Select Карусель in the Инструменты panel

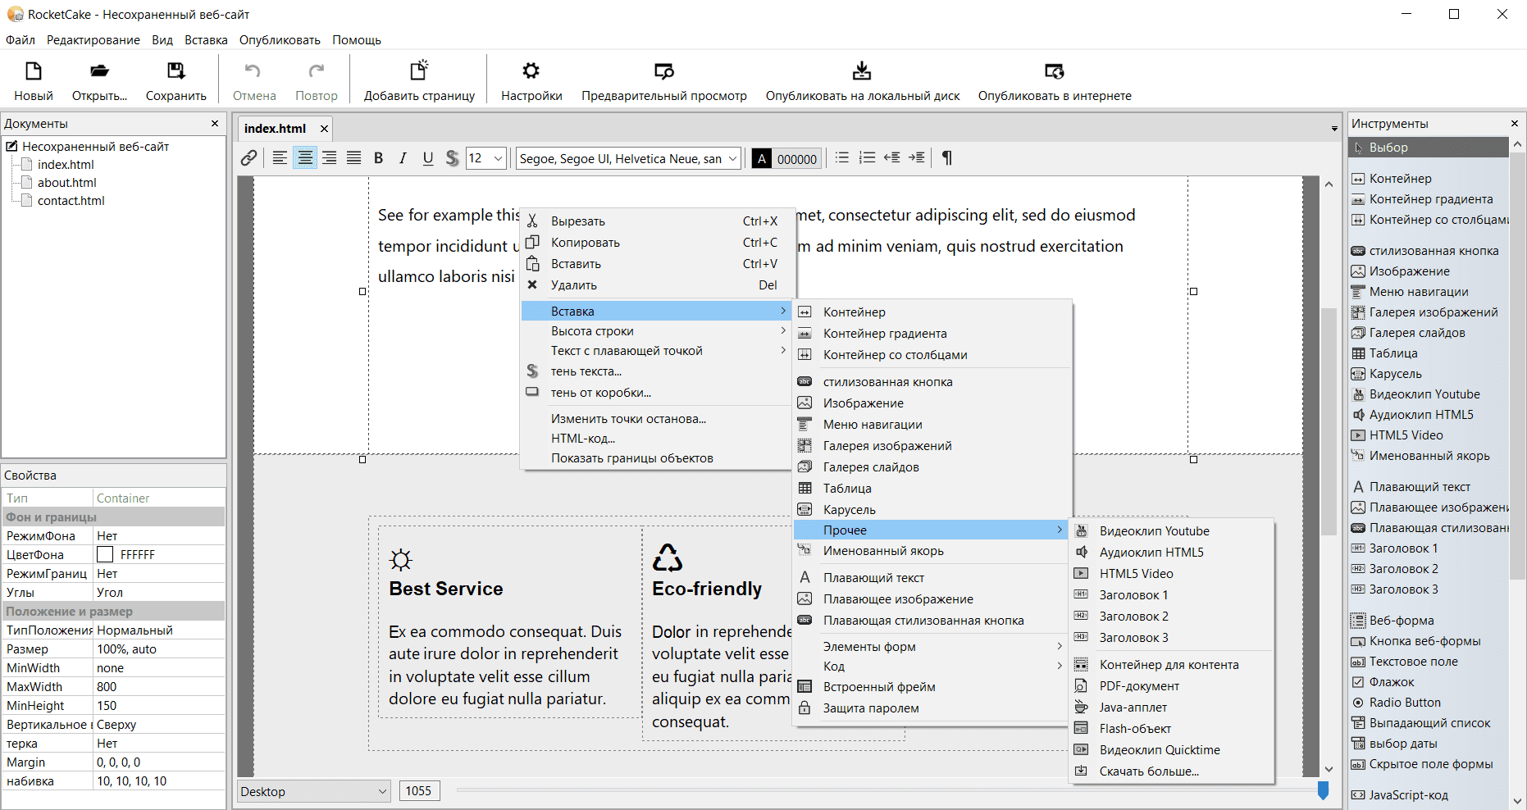1395,374
